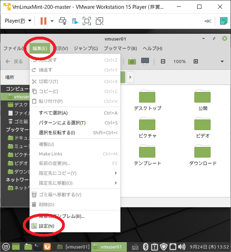Image resolution: width=231 pixels, height=252 pixels.
Task: Click the home folder toolbar icon
Action: (x=132, y=61)
